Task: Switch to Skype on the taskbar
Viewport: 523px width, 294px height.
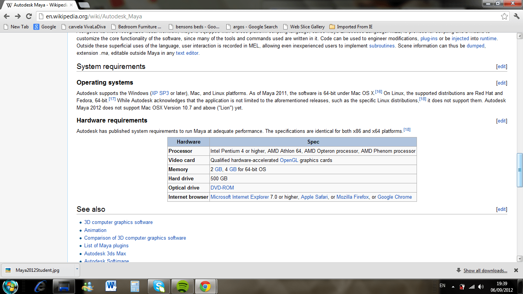Action: [159, 286]
